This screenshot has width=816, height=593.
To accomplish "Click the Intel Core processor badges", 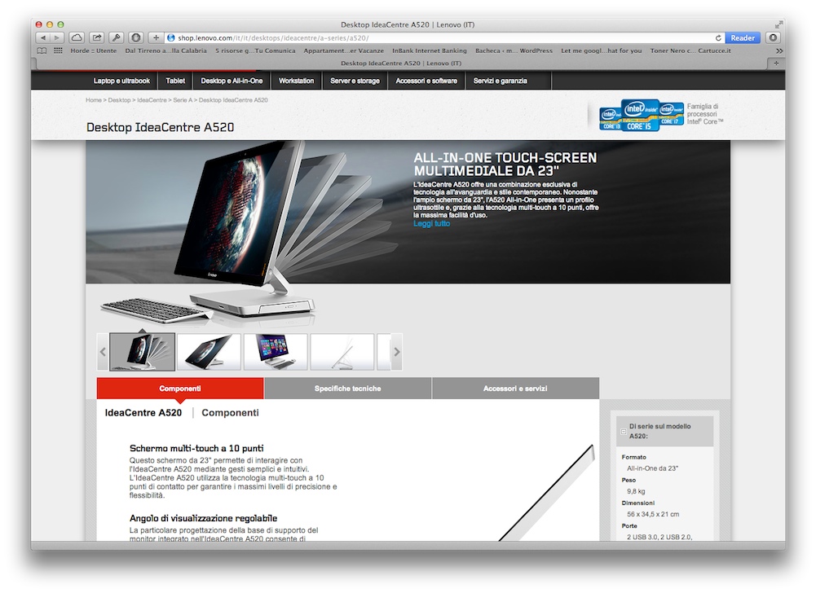I will pos(641,115).
